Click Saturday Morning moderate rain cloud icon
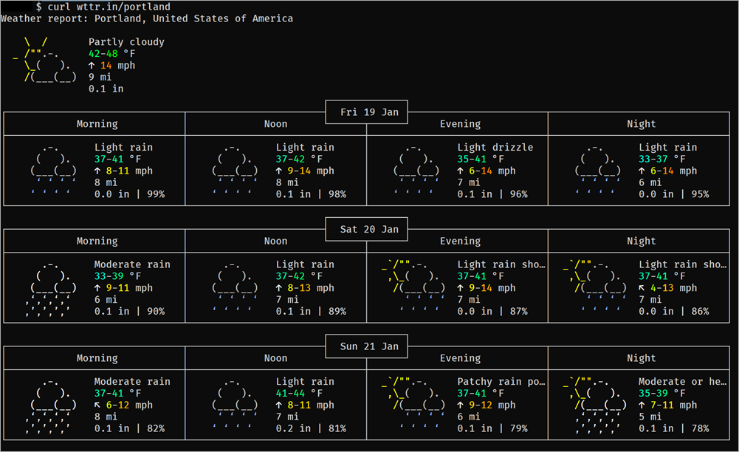The height and width of the screenshot is (452, 739). coord(51,289)
